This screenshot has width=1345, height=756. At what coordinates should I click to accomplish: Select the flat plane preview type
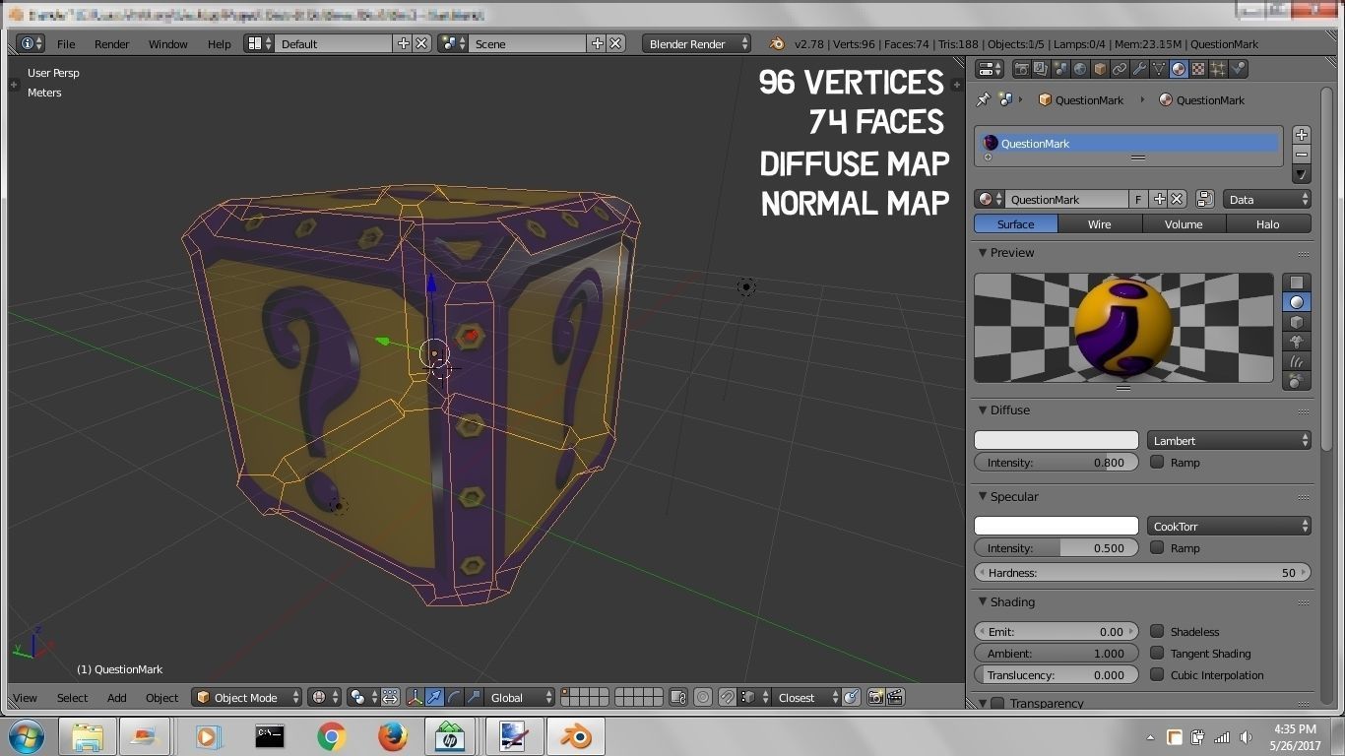click(1297, 283)
